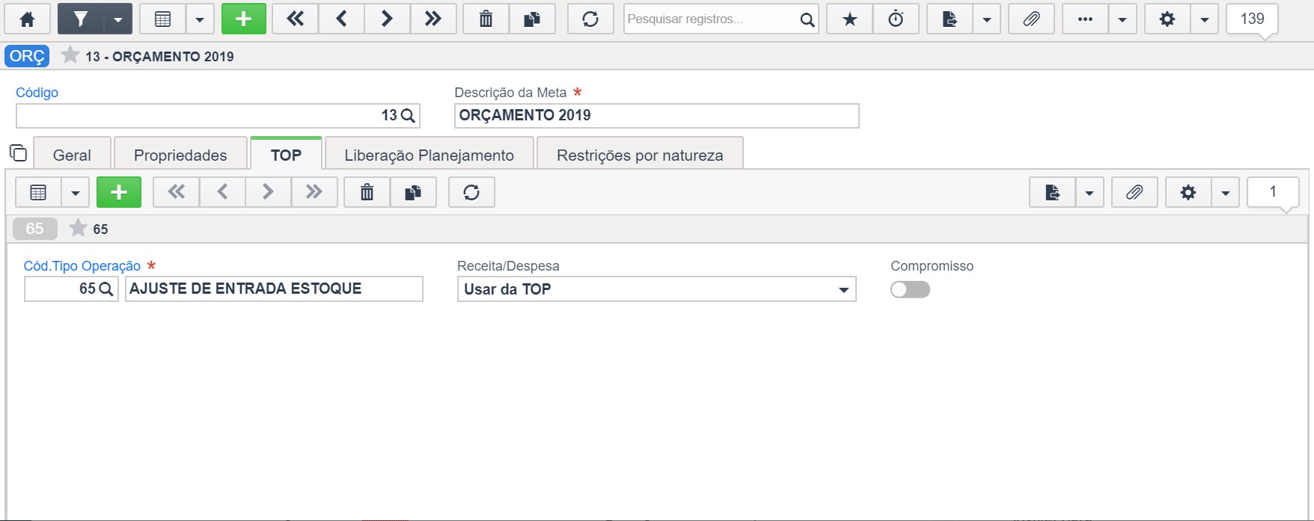Add TOP entry with green plus
This screenshot has height=521, width=1314.
pos(119,193)
